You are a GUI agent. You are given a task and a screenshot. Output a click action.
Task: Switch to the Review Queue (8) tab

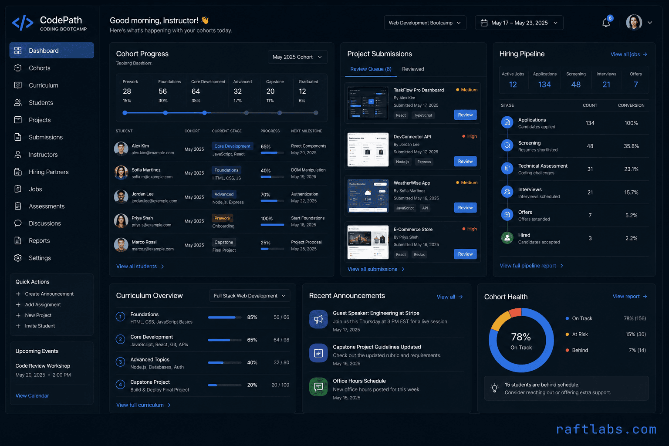tap(371, 69)
